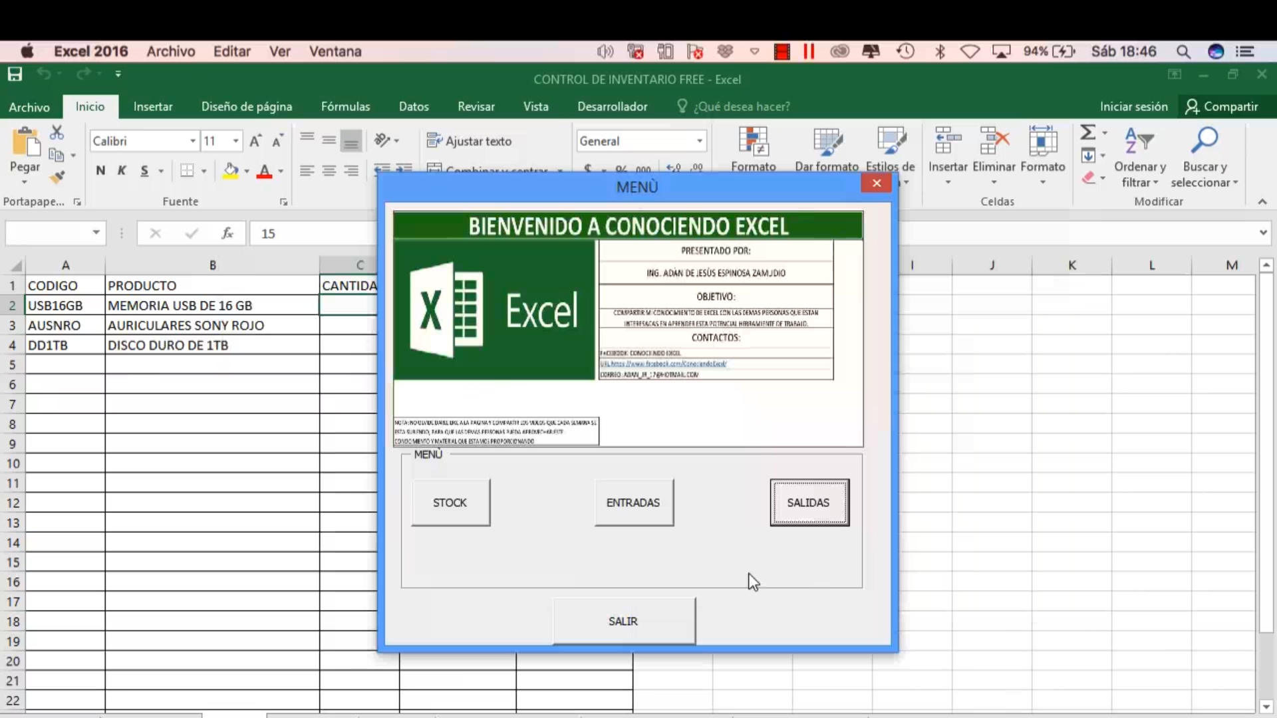
Task: Click Compartir share button
Action: coord(1222,106)
